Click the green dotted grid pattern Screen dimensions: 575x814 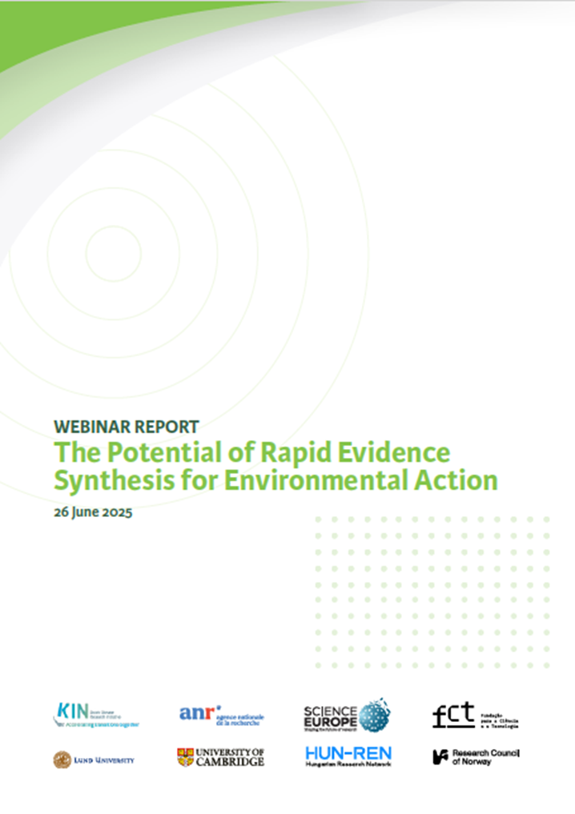pyautogui.click(x=432, y=591)
